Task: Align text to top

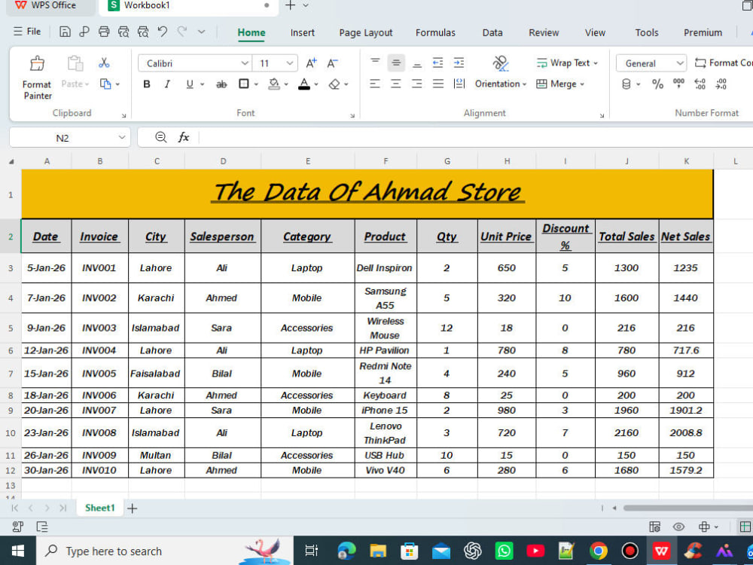Action: point(375,63)
